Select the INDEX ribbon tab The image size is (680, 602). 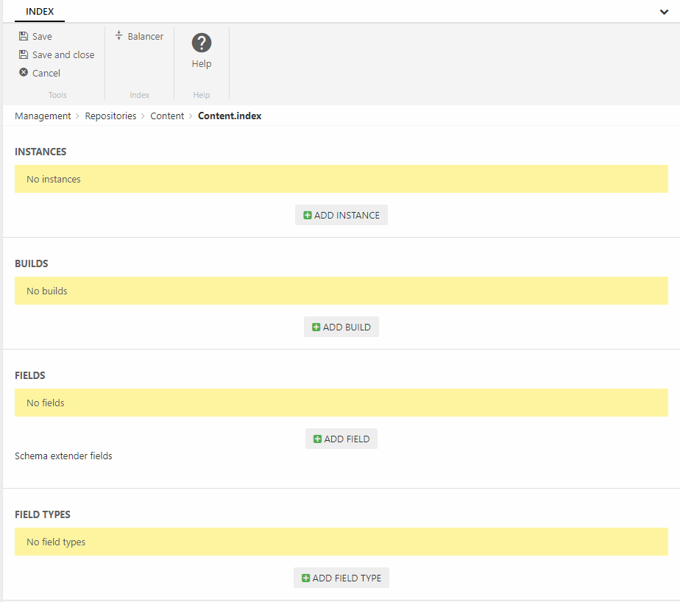(40, 12)
